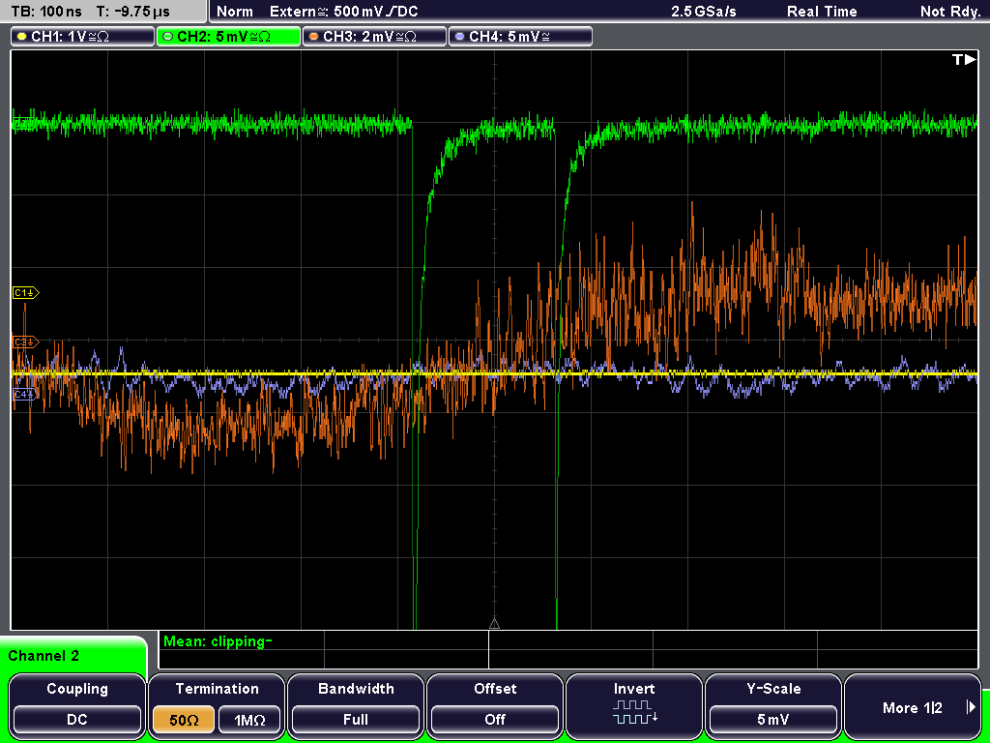
Task: Click the Not Rdy. status indicator
Action: (x=950, y=12)
